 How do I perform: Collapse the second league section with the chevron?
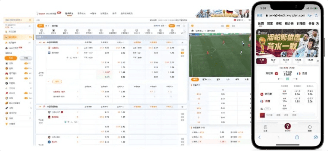click(x=41, y=106)
